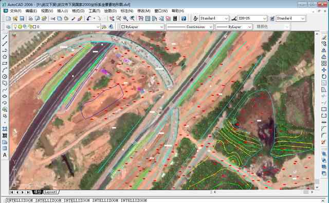This screenshot has height=203, width=329.
Task: Open the 文件(F) menu
Action: (x=15, y=11)
